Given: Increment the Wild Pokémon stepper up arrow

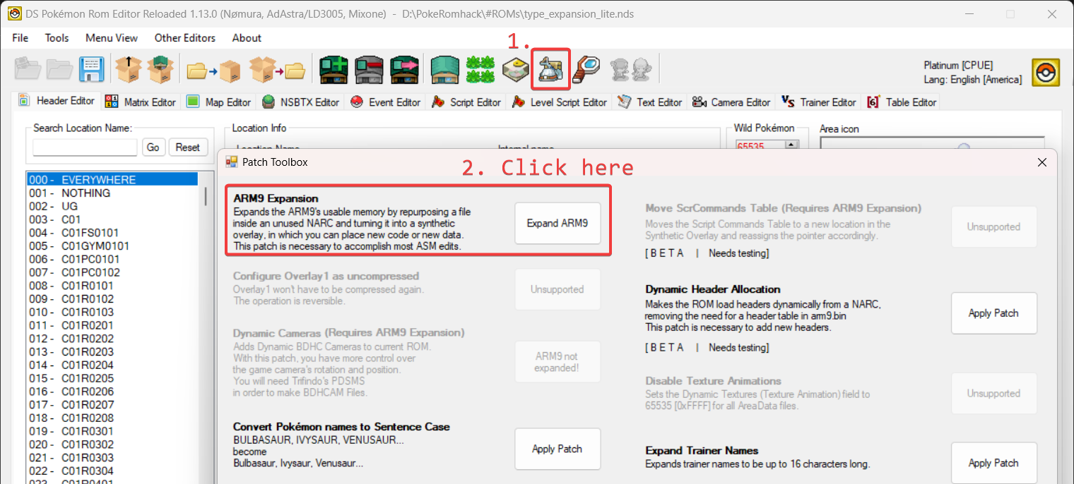Looking at the screenshot, I should [x=792, y=144].
